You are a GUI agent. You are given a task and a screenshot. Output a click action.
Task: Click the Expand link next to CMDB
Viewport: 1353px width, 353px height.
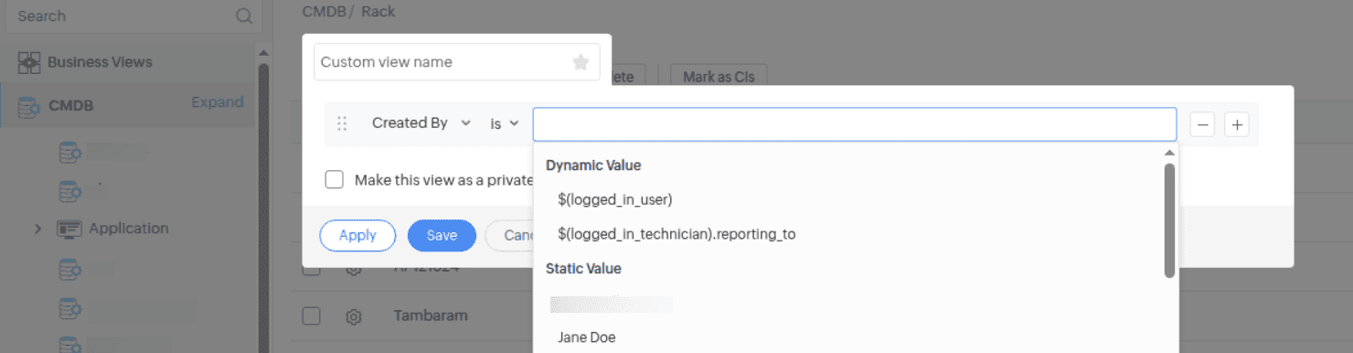click(x=218, y=102)
